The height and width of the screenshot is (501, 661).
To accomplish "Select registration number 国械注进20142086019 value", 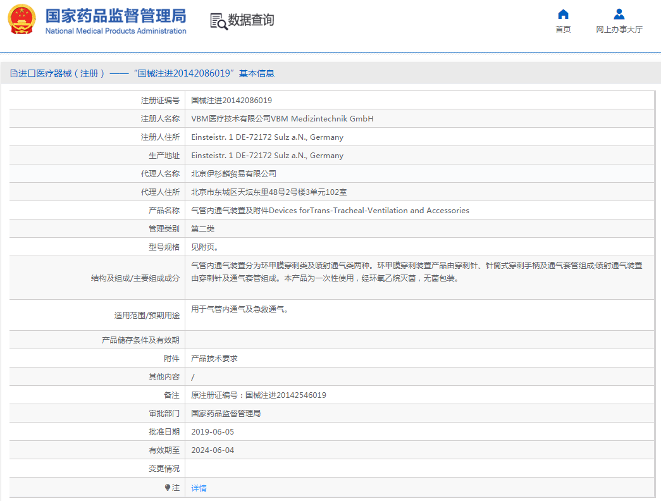I will (x=232, y=101).
